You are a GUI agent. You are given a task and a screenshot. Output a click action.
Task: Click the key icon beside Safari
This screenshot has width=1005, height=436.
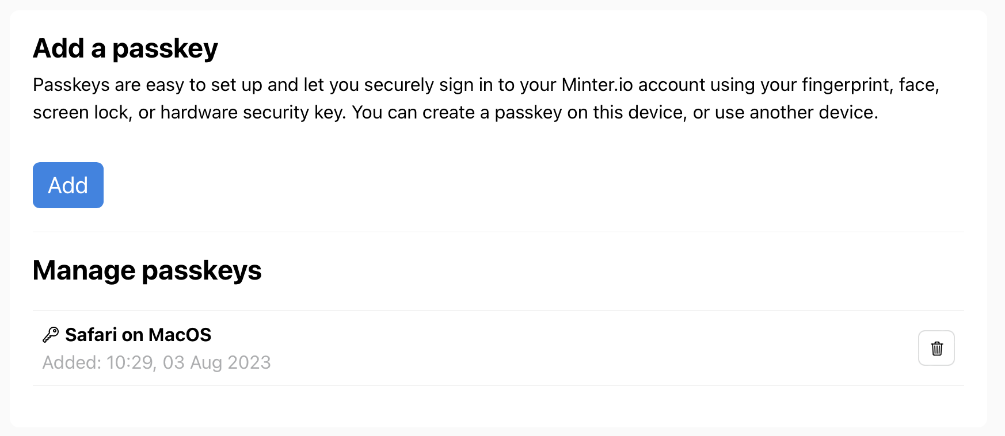pyautogui.click(x=51, y=335)
